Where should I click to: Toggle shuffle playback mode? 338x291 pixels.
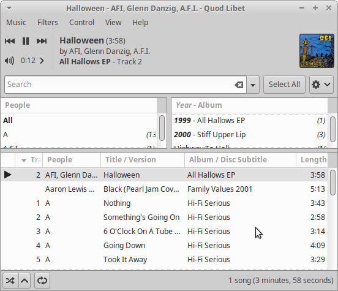click(x=10, y=281)
